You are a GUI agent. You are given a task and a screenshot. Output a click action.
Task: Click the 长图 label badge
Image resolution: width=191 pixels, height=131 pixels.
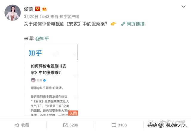tap(73, 113)
